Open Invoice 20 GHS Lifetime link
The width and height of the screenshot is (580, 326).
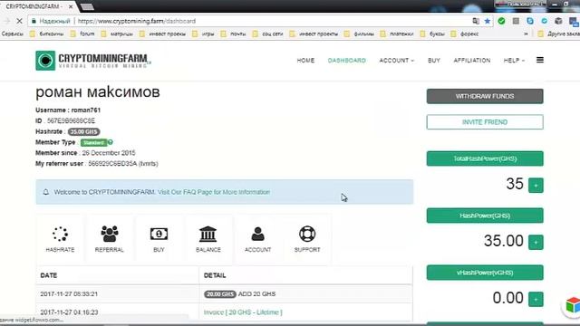243,312
